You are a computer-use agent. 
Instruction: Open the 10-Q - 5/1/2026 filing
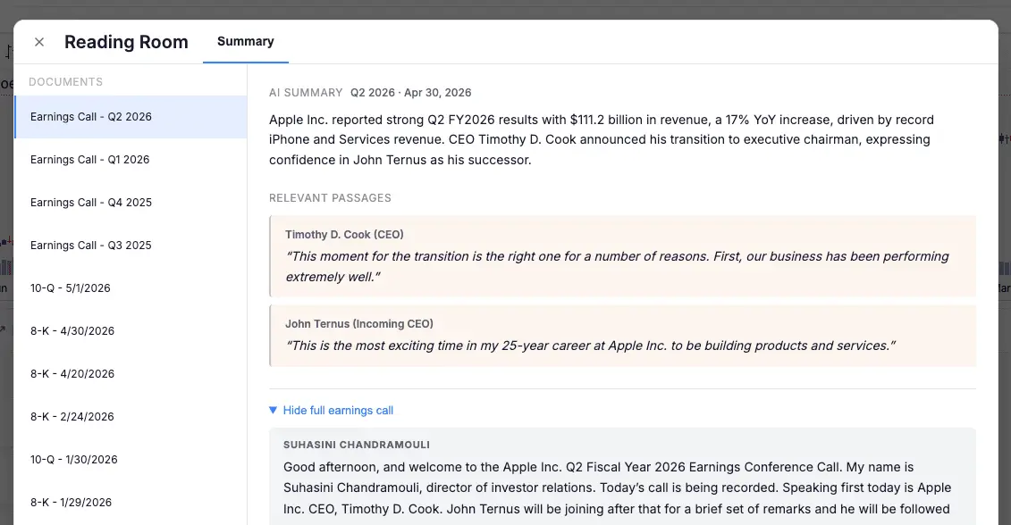tap(131, 287)
